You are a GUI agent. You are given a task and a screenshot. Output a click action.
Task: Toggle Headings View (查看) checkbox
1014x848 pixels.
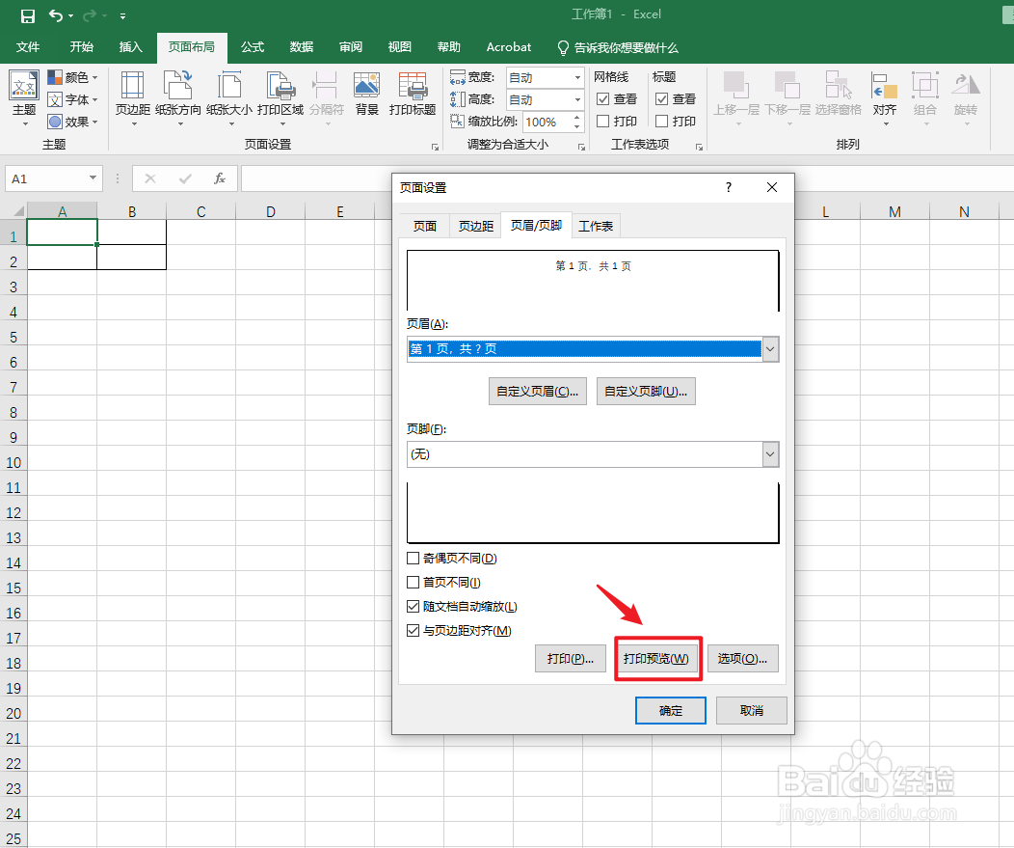pos(661,99)
